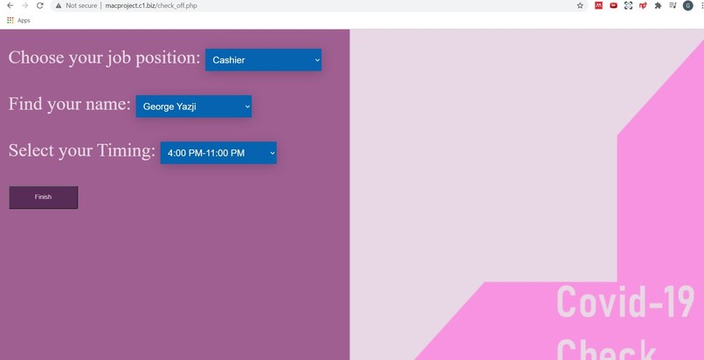Open the Not secure site info

(x=76, y=6)
